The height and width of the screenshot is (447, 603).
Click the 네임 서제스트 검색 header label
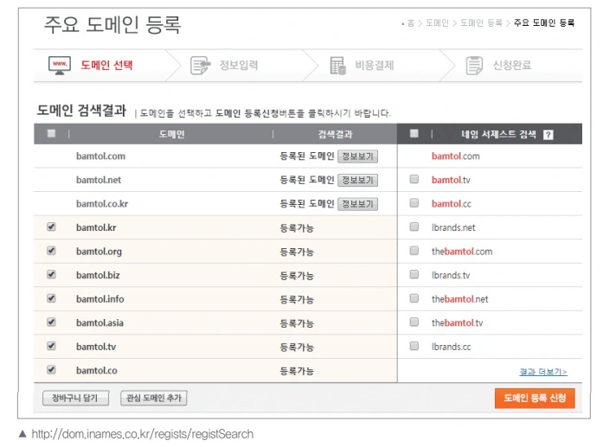pyautogui.click(x=498, y=134)
